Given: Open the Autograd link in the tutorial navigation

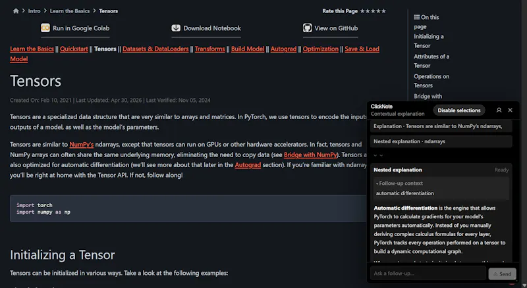Looking at the screenshot, I should pos(284,49).
